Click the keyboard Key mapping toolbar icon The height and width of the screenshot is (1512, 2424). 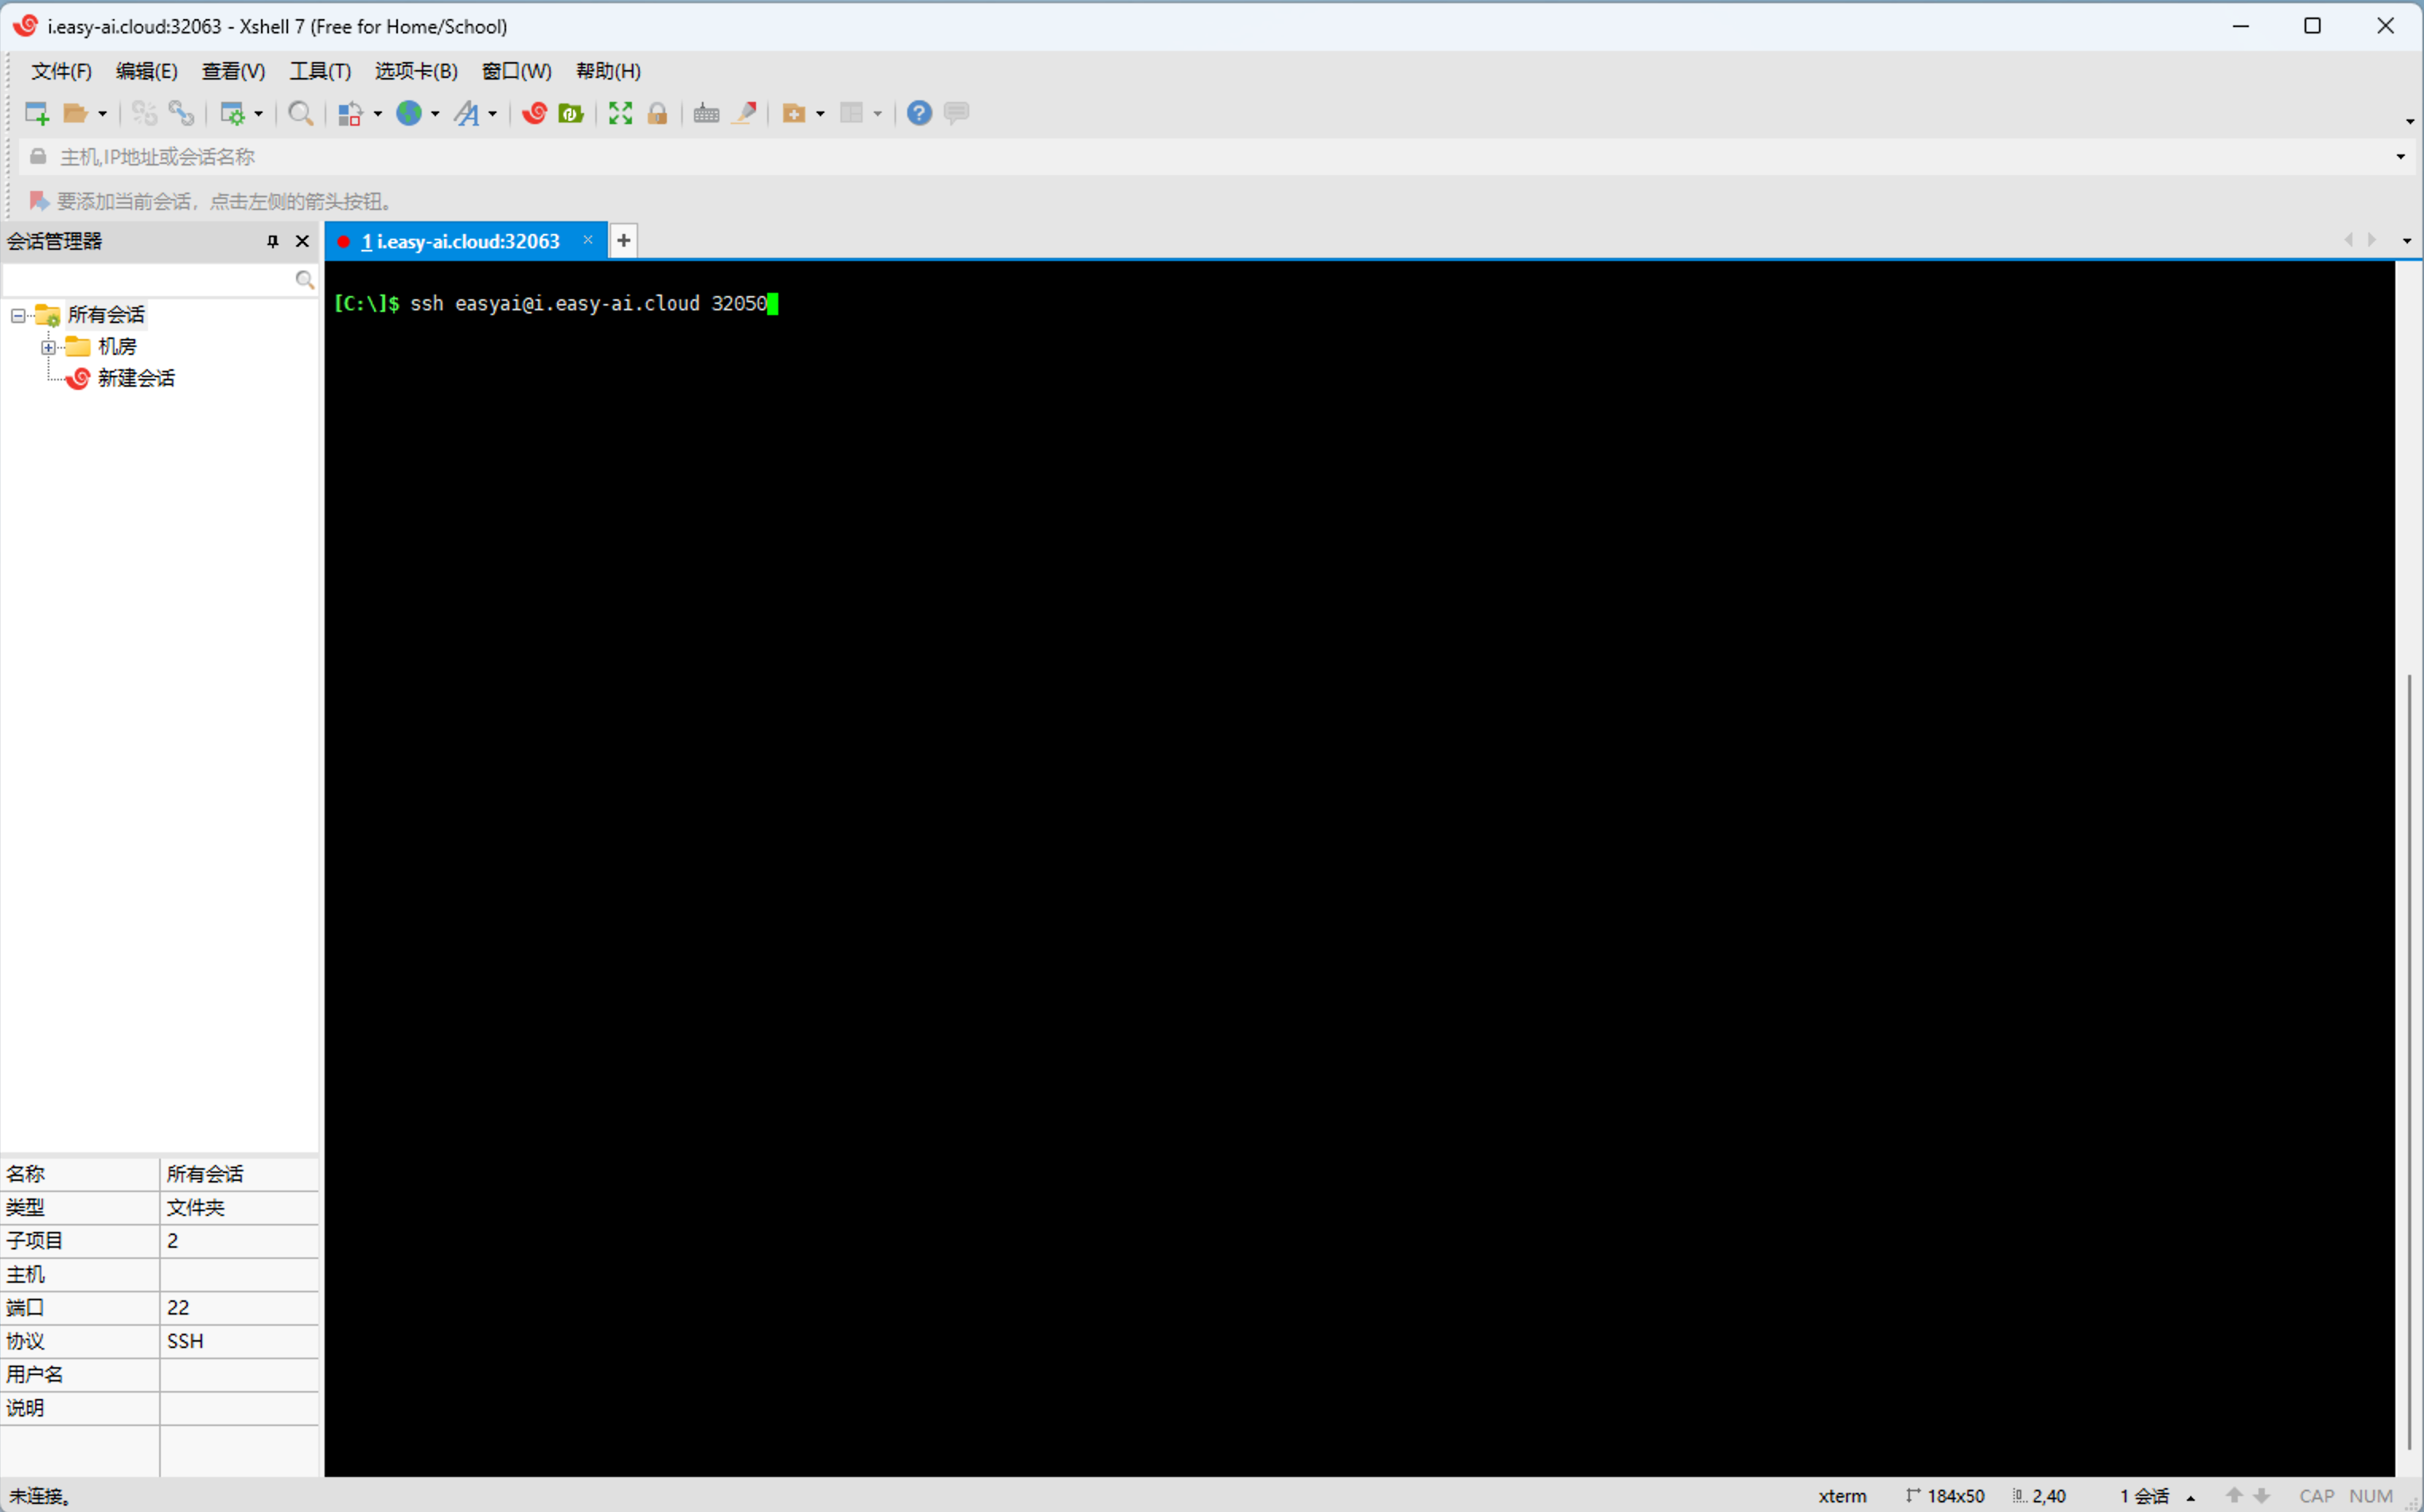[707, 113]
